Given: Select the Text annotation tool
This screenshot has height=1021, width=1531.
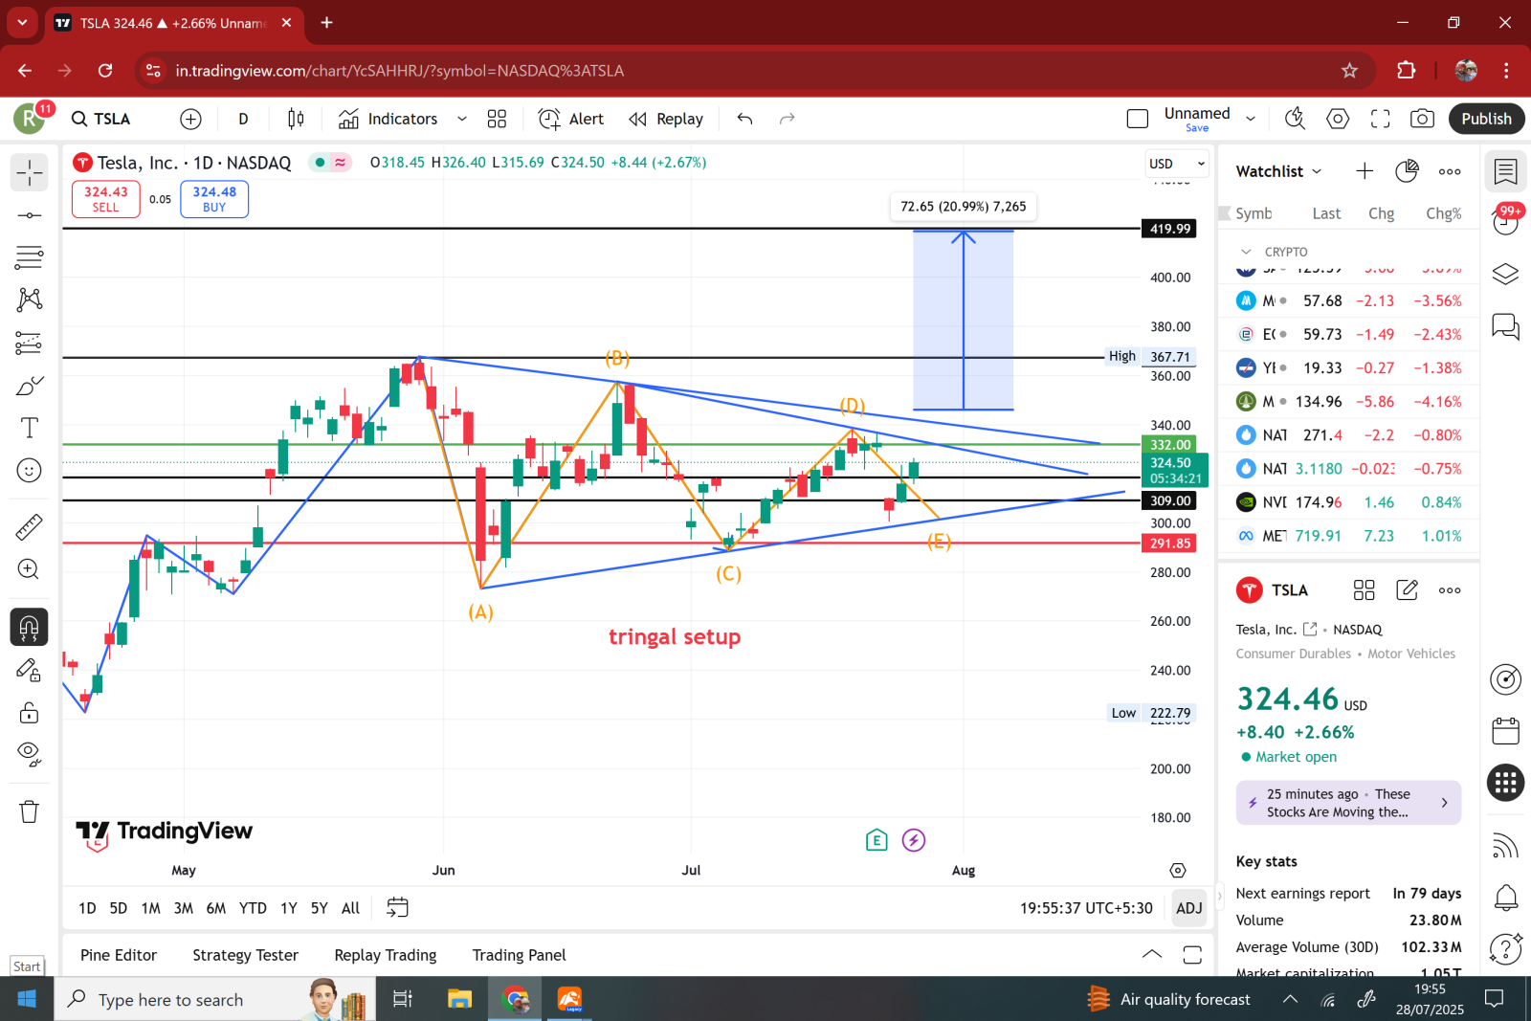Looking at the screenshot, I should coord(29,428).
